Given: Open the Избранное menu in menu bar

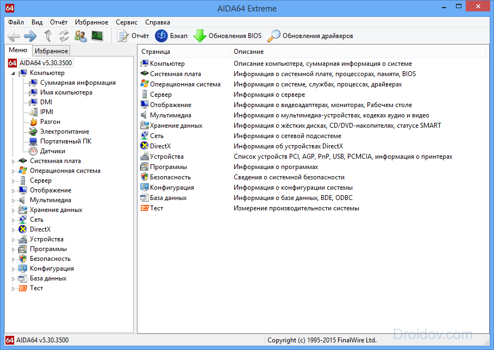Looking at the screenshot, I should [x=92, y=22].
